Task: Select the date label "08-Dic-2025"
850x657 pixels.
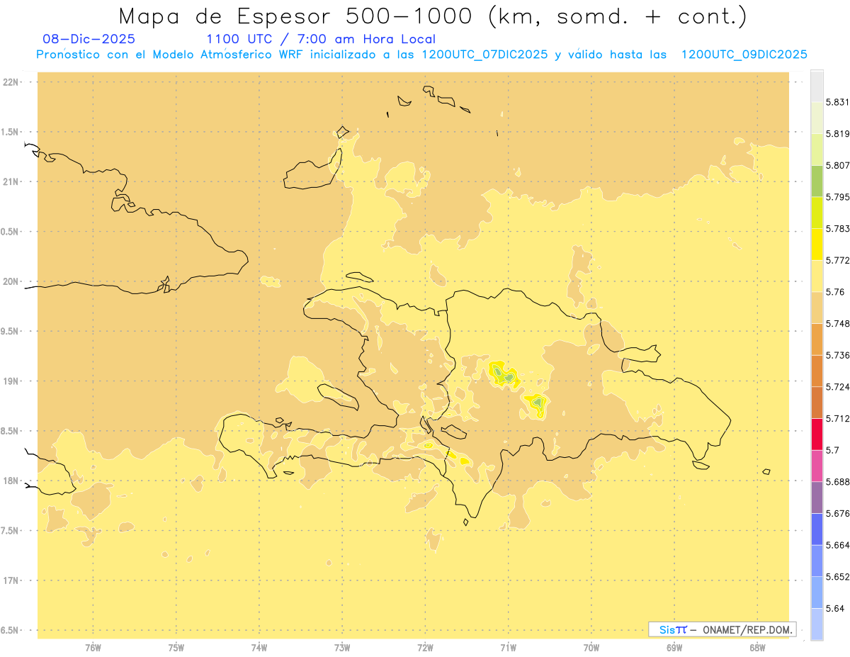Action: tap(89, 39)
